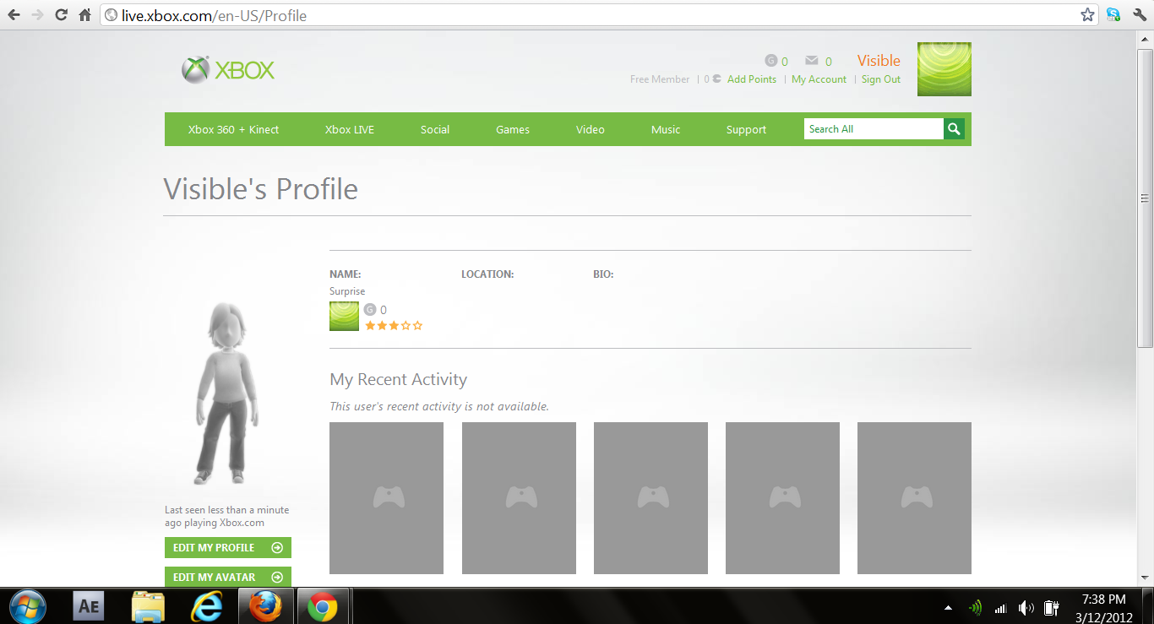This screenshot has width=1154, height=624.
Task: Reload the page with the refresh icon
Action: click(61, 15)
